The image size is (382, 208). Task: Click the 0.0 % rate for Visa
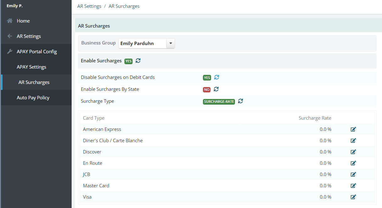[325, 197]
